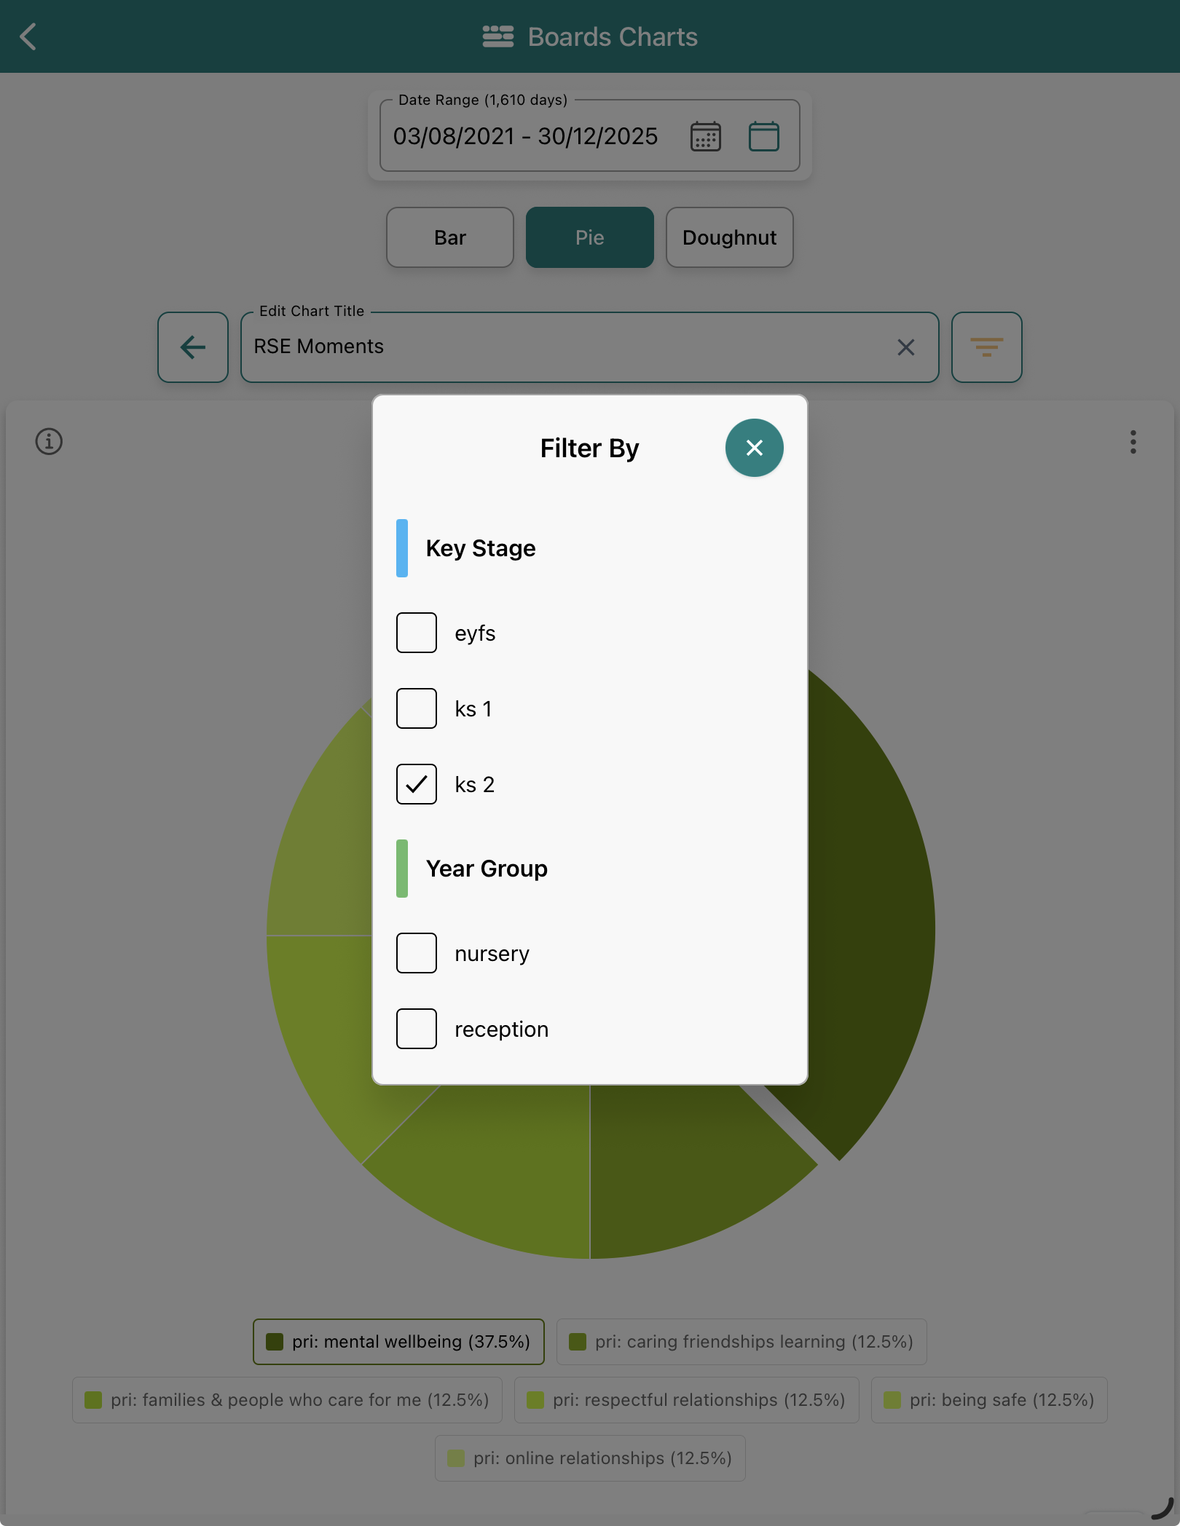Open the chart filter options icon
Image resolution: width=1180 pixels, height=1526 pixels.
click(987, 347)
